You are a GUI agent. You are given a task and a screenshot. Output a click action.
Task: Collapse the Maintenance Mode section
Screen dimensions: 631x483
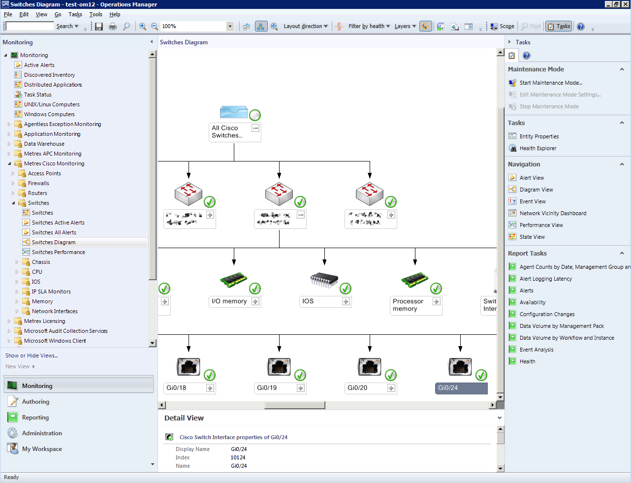(622, 69)
